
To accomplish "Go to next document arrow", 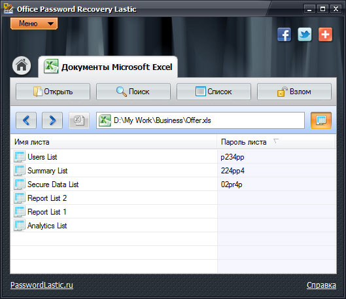I will [x=52, y=120].
